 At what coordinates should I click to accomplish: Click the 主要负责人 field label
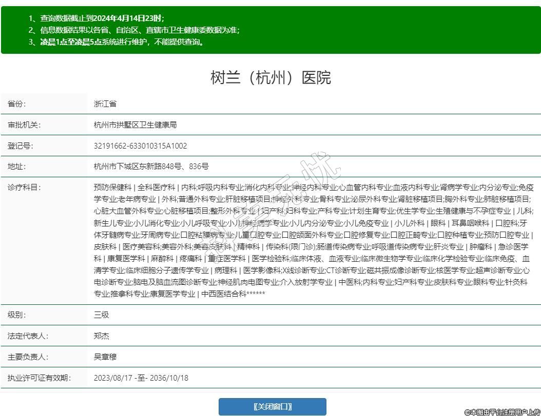point(28,357)
